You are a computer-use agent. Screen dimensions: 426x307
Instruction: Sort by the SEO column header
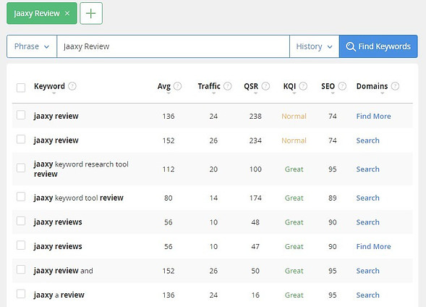pyautogui.click(x=328, y=86)
